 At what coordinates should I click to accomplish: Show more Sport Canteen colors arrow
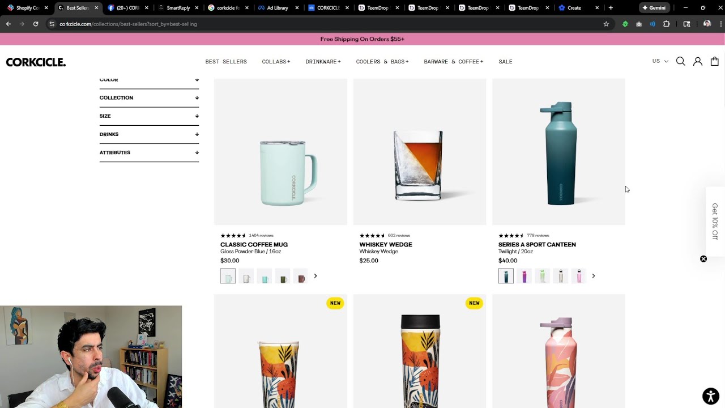pos(594,276)
